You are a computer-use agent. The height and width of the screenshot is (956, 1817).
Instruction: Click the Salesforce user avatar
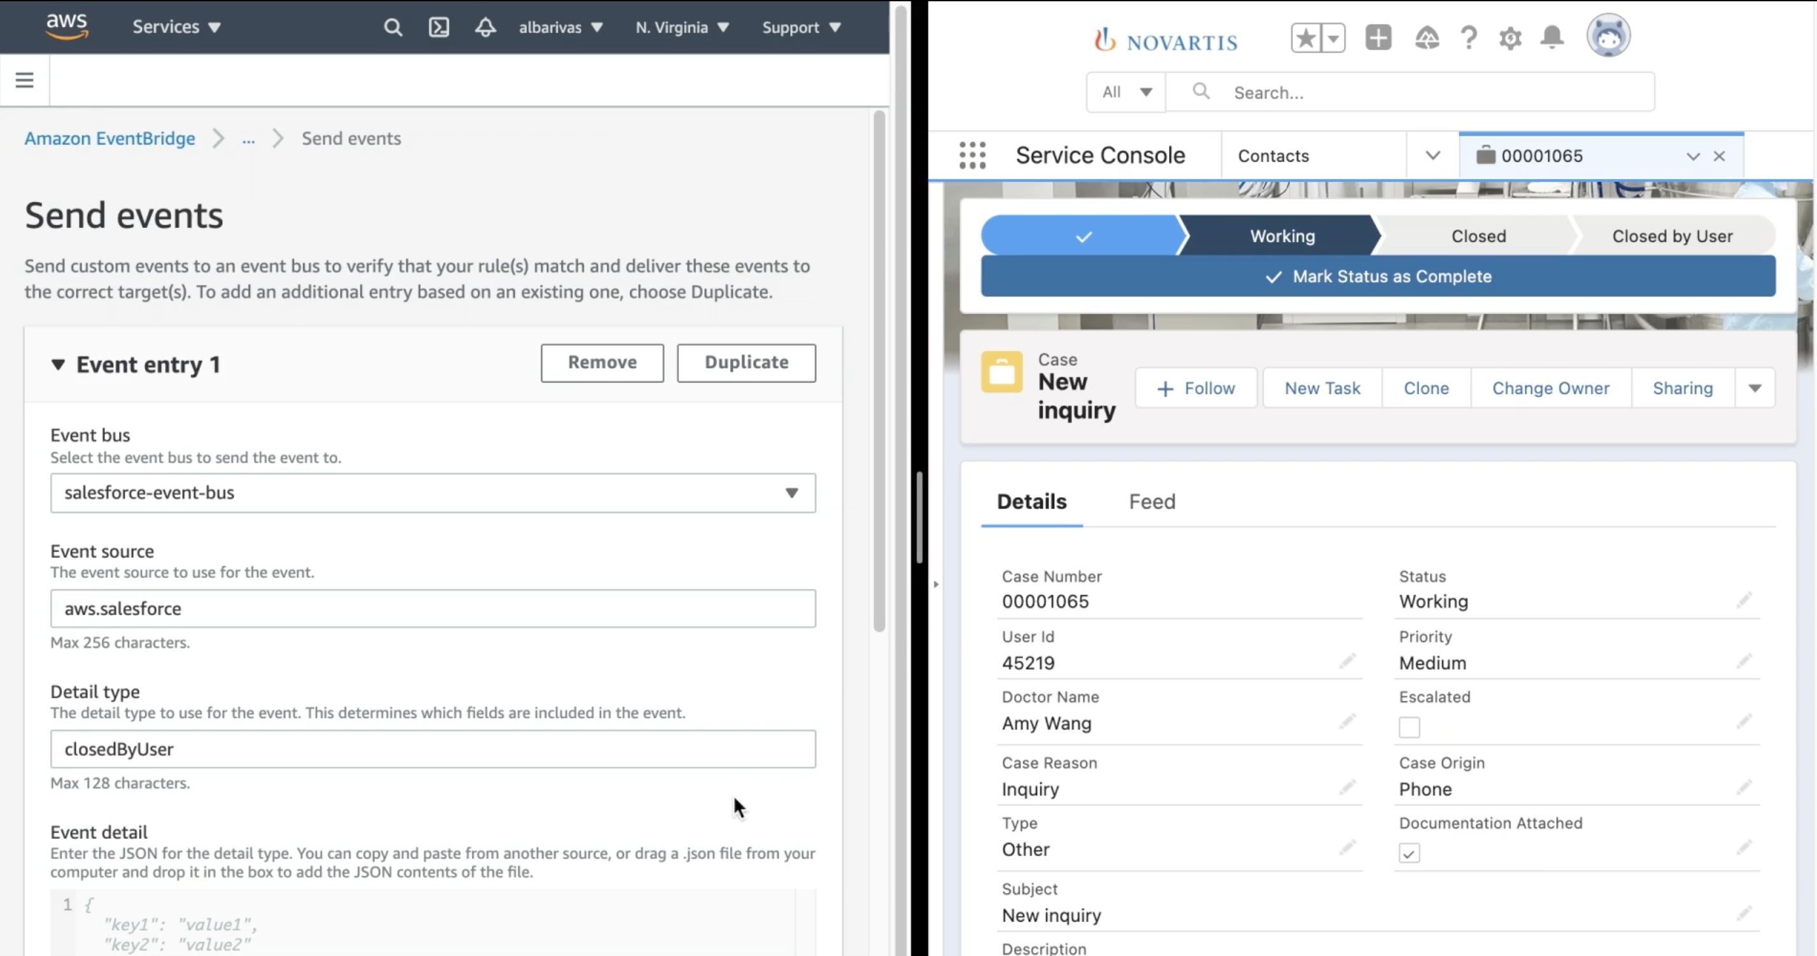[1608, 35]
